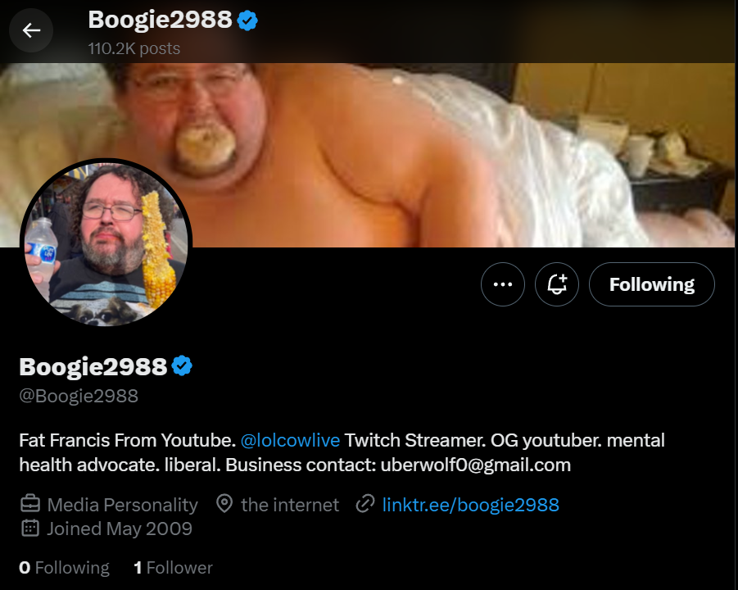Click the Boogie2988 title in header bar

coord(160,20)
